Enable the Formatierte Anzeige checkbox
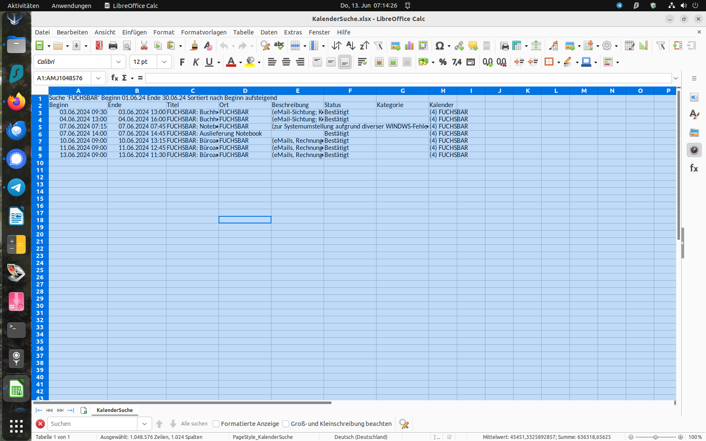This screenshot has height=441, width=706. click(x=216, y=424)
